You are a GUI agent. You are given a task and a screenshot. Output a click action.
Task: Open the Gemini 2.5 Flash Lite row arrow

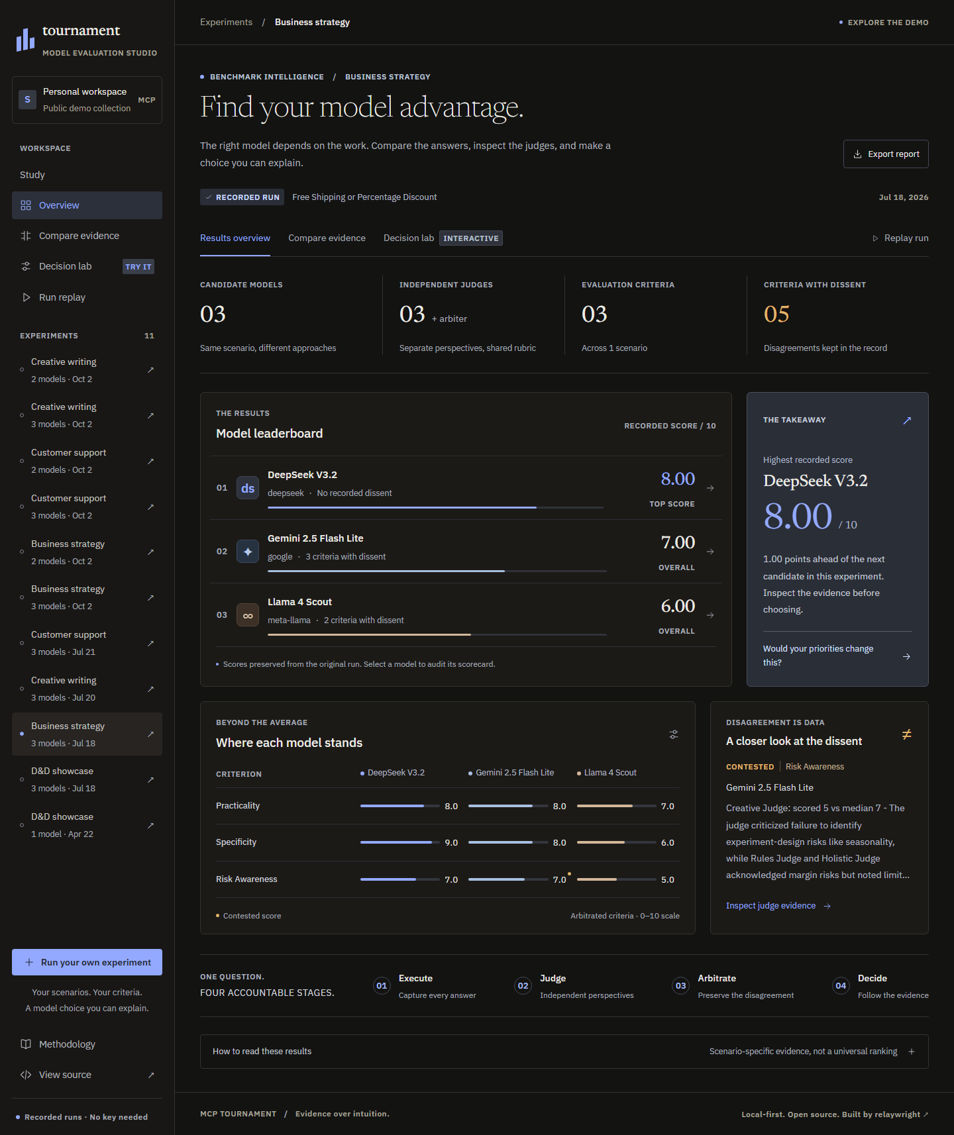[710, 552]
